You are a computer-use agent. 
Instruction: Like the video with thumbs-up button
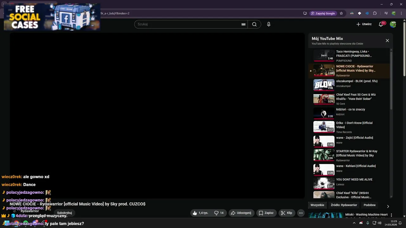[x=200, y=213]
